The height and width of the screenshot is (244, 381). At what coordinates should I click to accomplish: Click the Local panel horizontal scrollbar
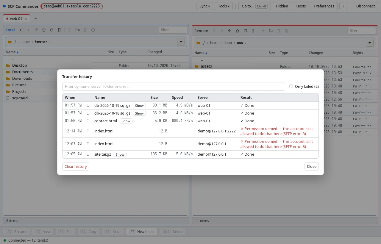tap(96, 216)
